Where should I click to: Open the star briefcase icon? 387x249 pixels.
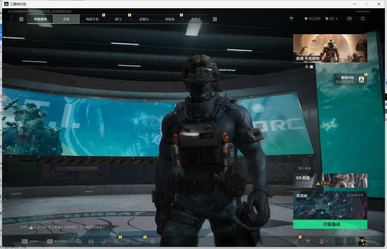pos(91,241)
